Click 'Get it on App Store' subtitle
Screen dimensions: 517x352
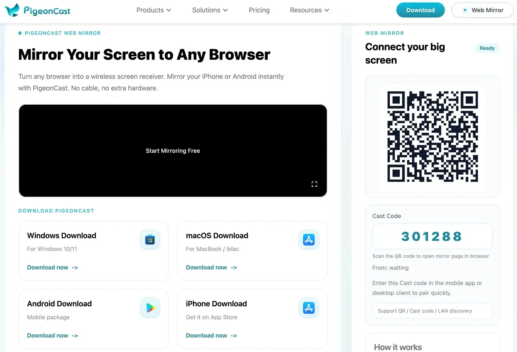(x=211, y=317)
